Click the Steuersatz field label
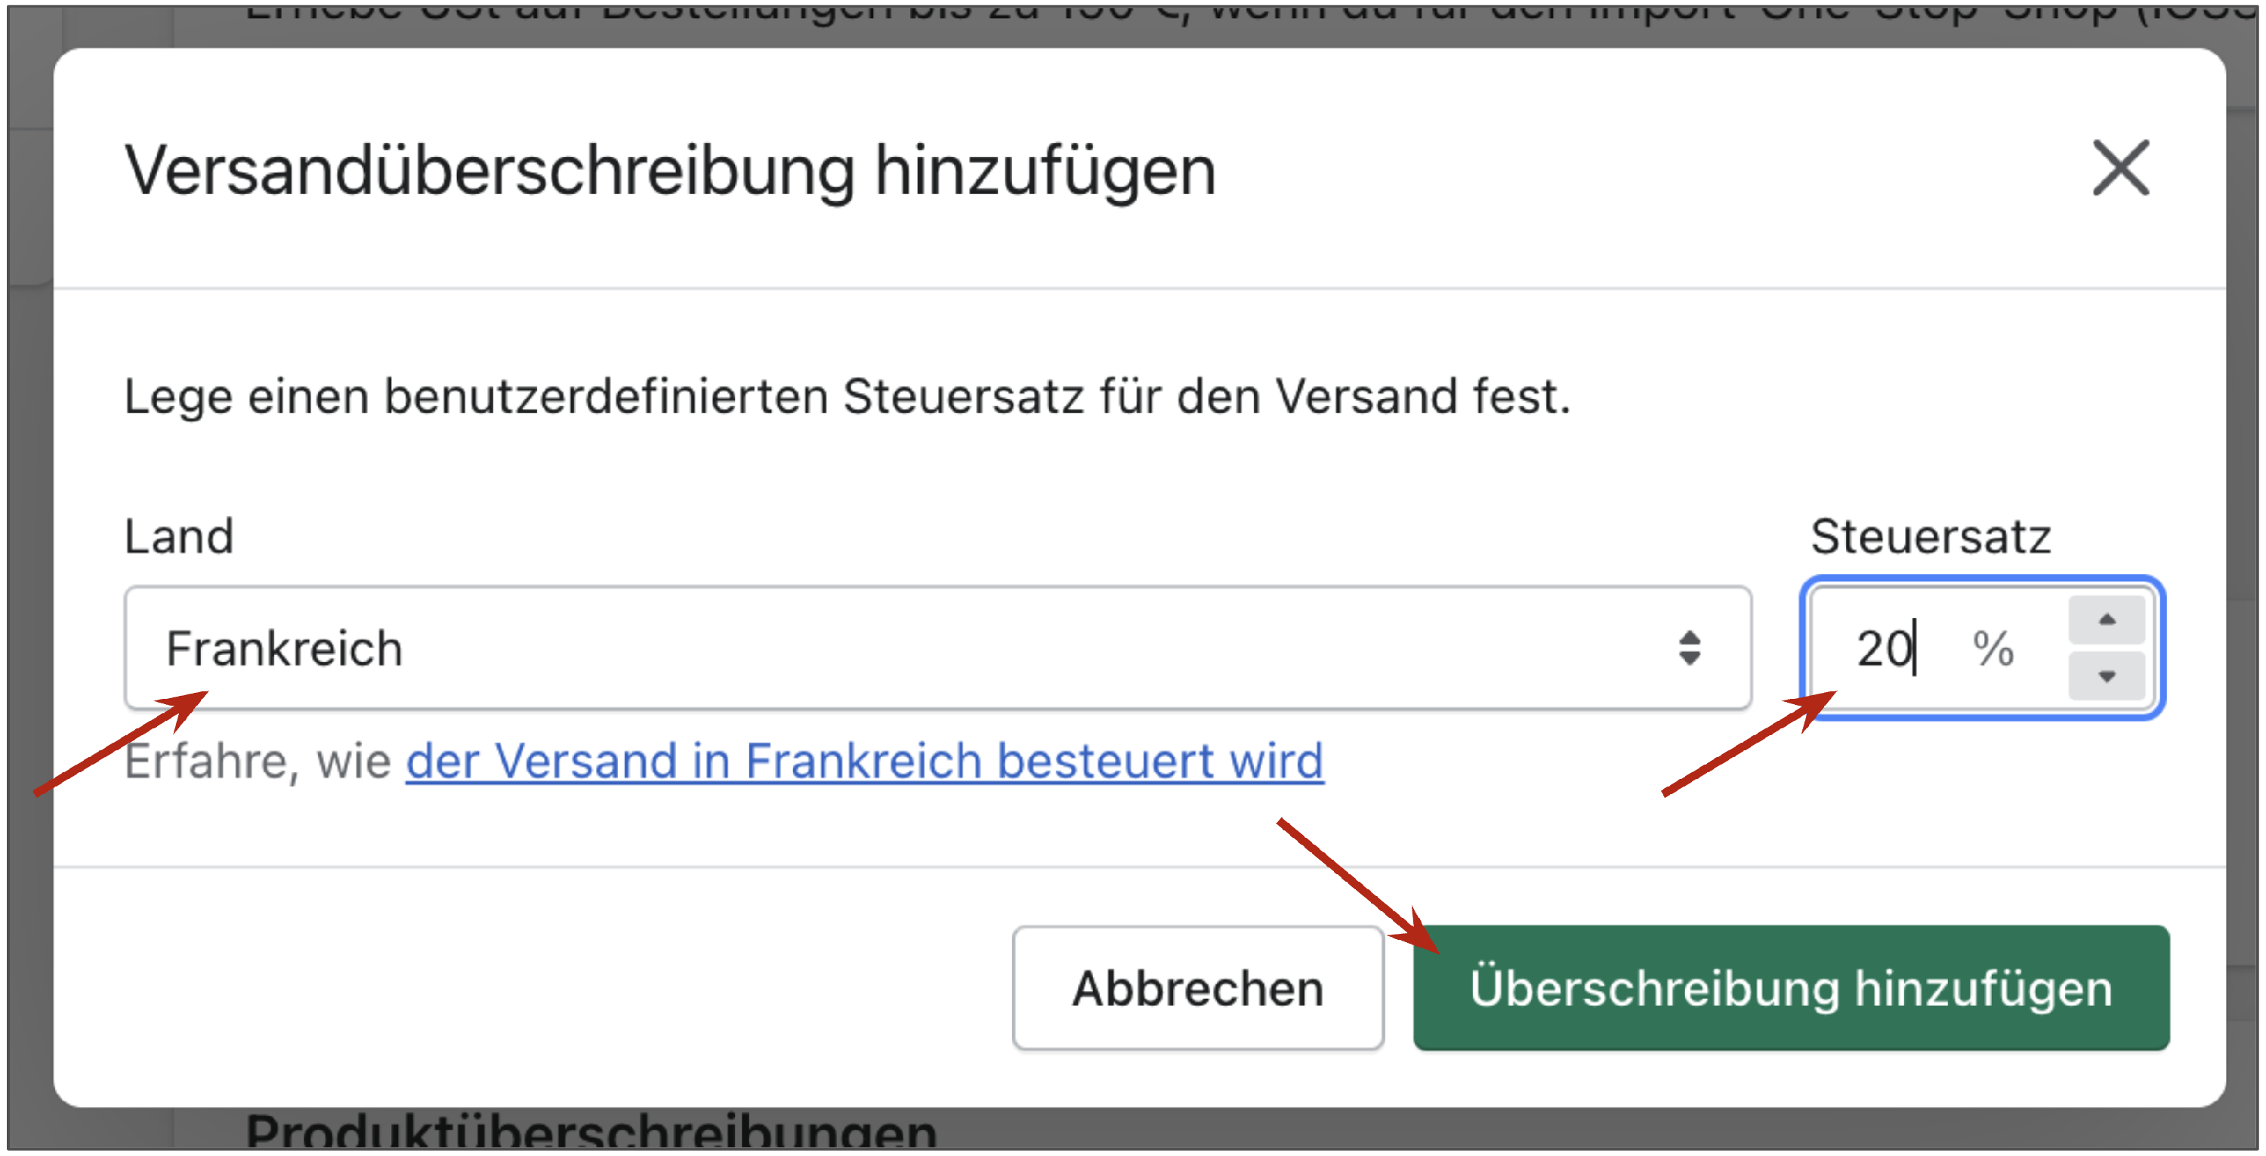The image size is (2266, 1156). [x=1930, y=536]
